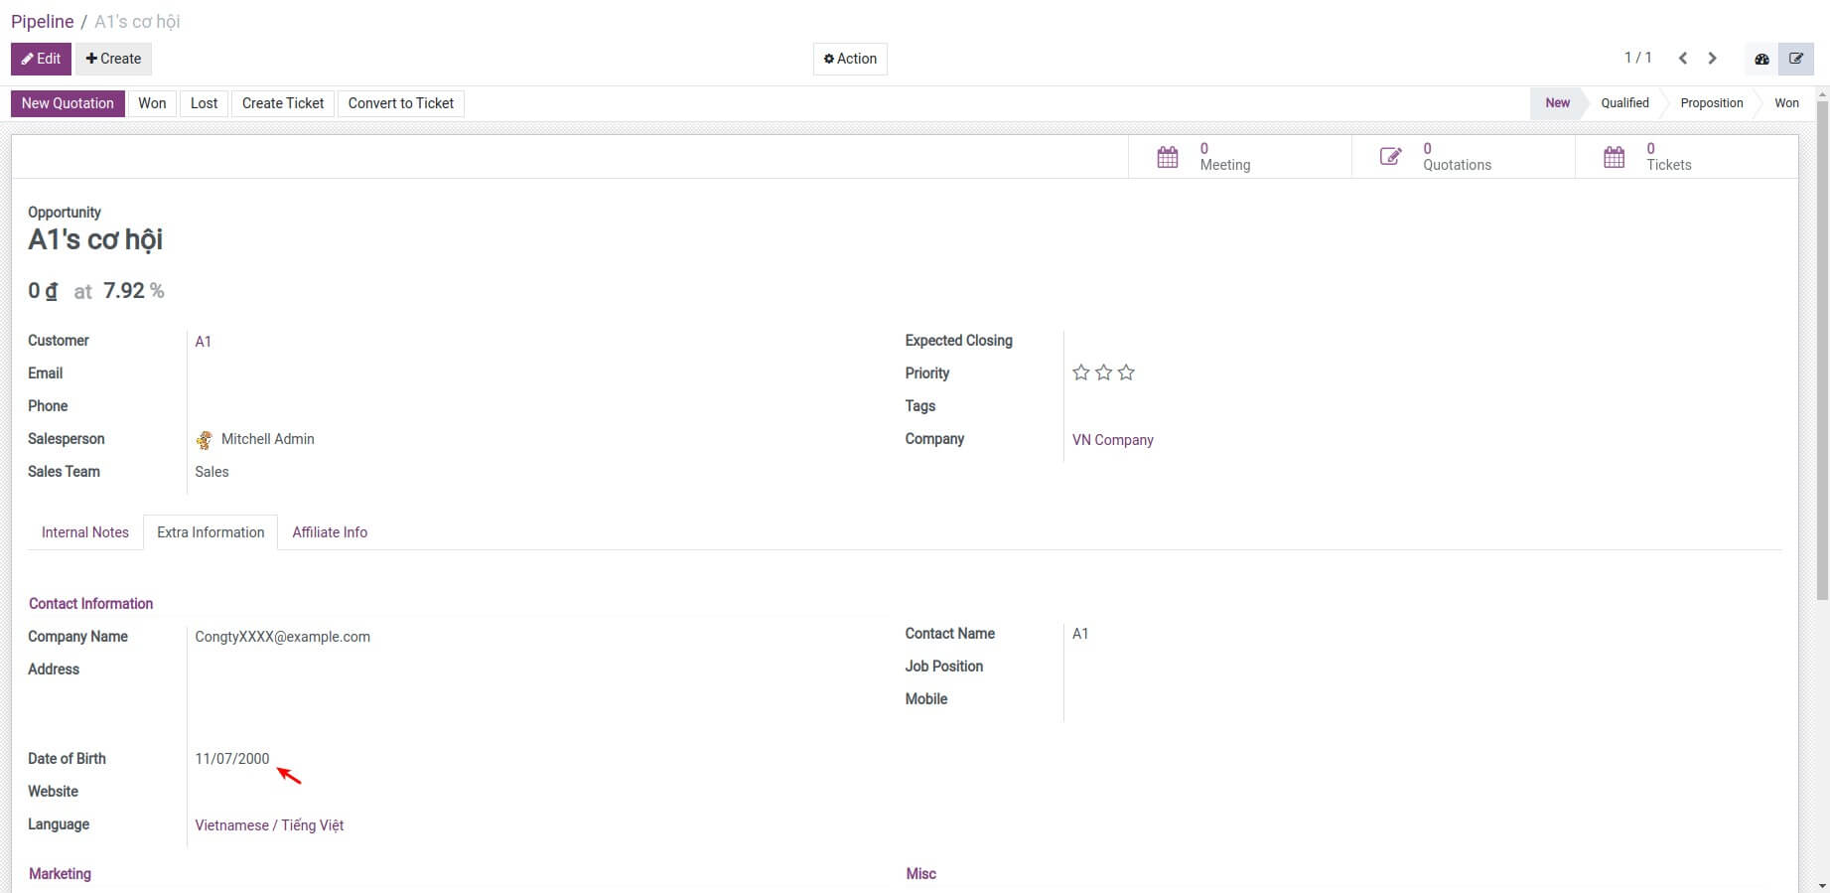The height and width of the screenshot is (893, 1830).
Task: Click the Quotations pencil icon
Action: 1390,157
